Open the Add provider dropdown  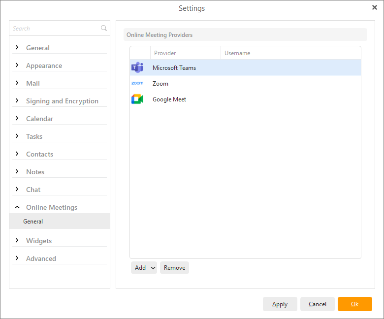[144, 268]
